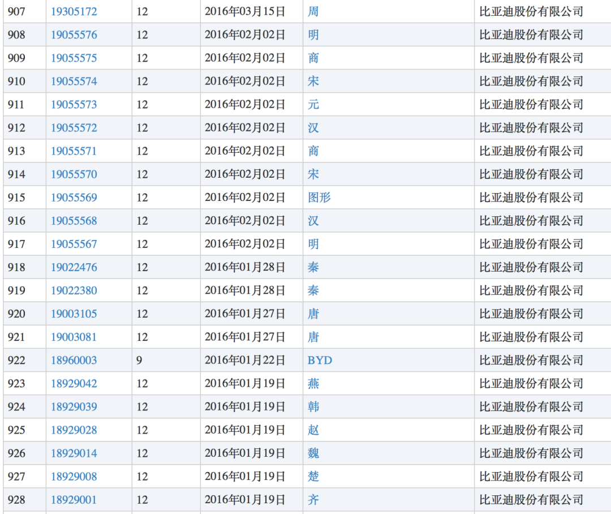611x514 pixels.
Task: Open registration number 19003105 link
Action: coord(74,314)
